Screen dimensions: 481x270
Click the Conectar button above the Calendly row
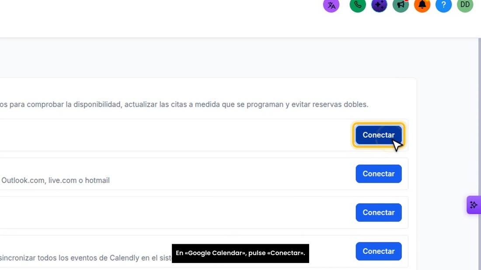point(379,212)
